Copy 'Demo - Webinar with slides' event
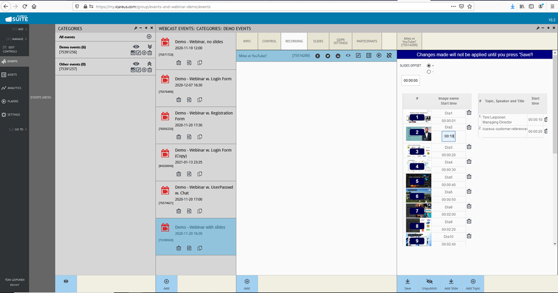The height and width of the screenshot is (293, 558). coord(200,248)
